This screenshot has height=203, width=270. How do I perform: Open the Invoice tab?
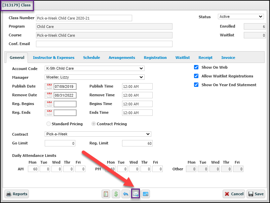(228, 58)
